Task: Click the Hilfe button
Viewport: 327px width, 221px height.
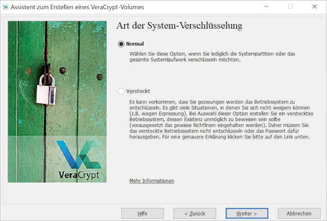Action: [142, 214]
